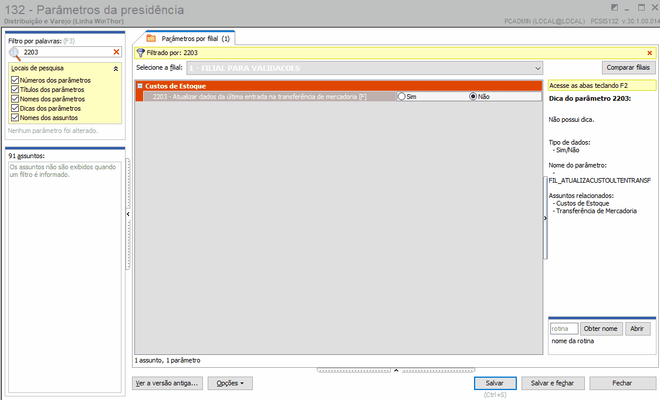Click the '1 assunto, 1 parâmetro' status text
Screen dimensions: 660x400
pos(168,361)
